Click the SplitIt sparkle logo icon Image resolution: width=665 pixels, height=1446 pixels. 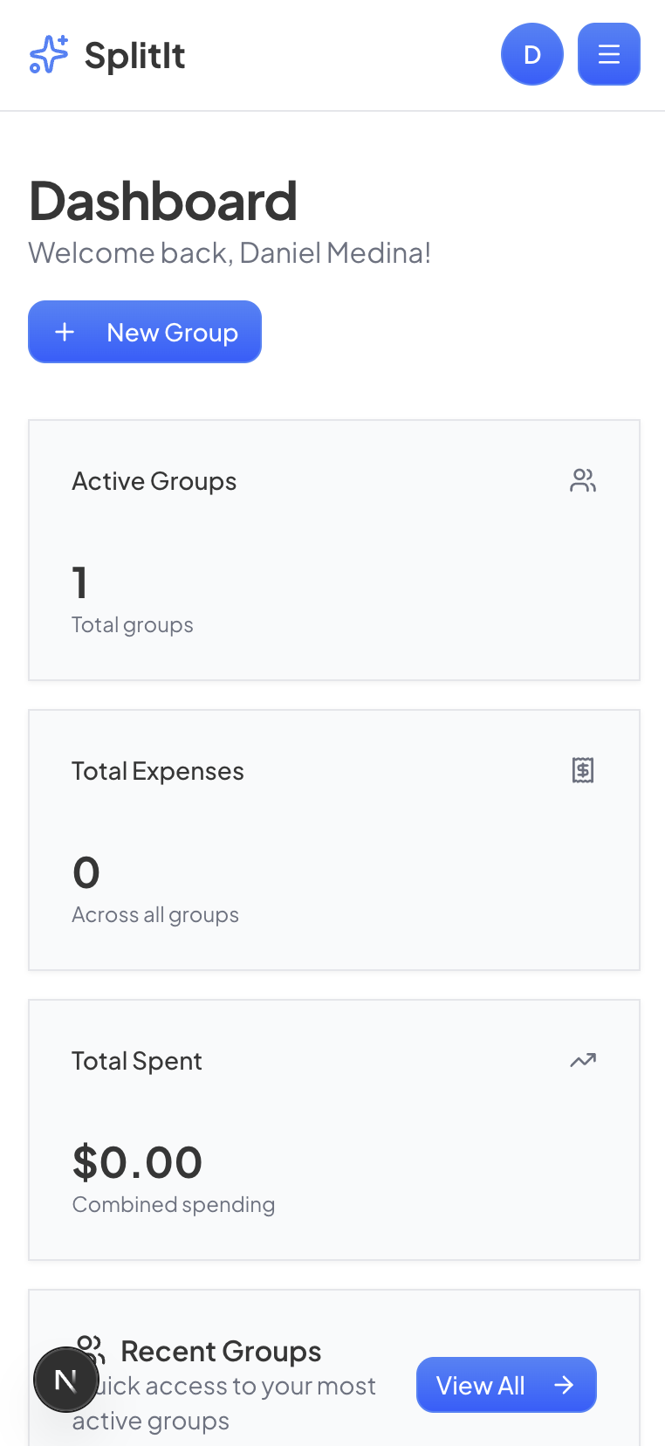tap(49, 55)
